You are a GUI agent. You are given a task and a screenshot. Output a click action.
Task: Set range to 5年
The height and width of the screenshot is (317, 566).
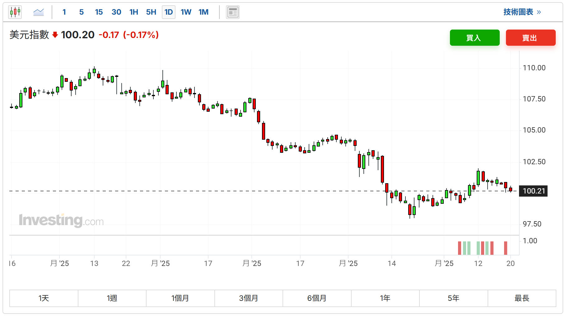click(454, 298)
